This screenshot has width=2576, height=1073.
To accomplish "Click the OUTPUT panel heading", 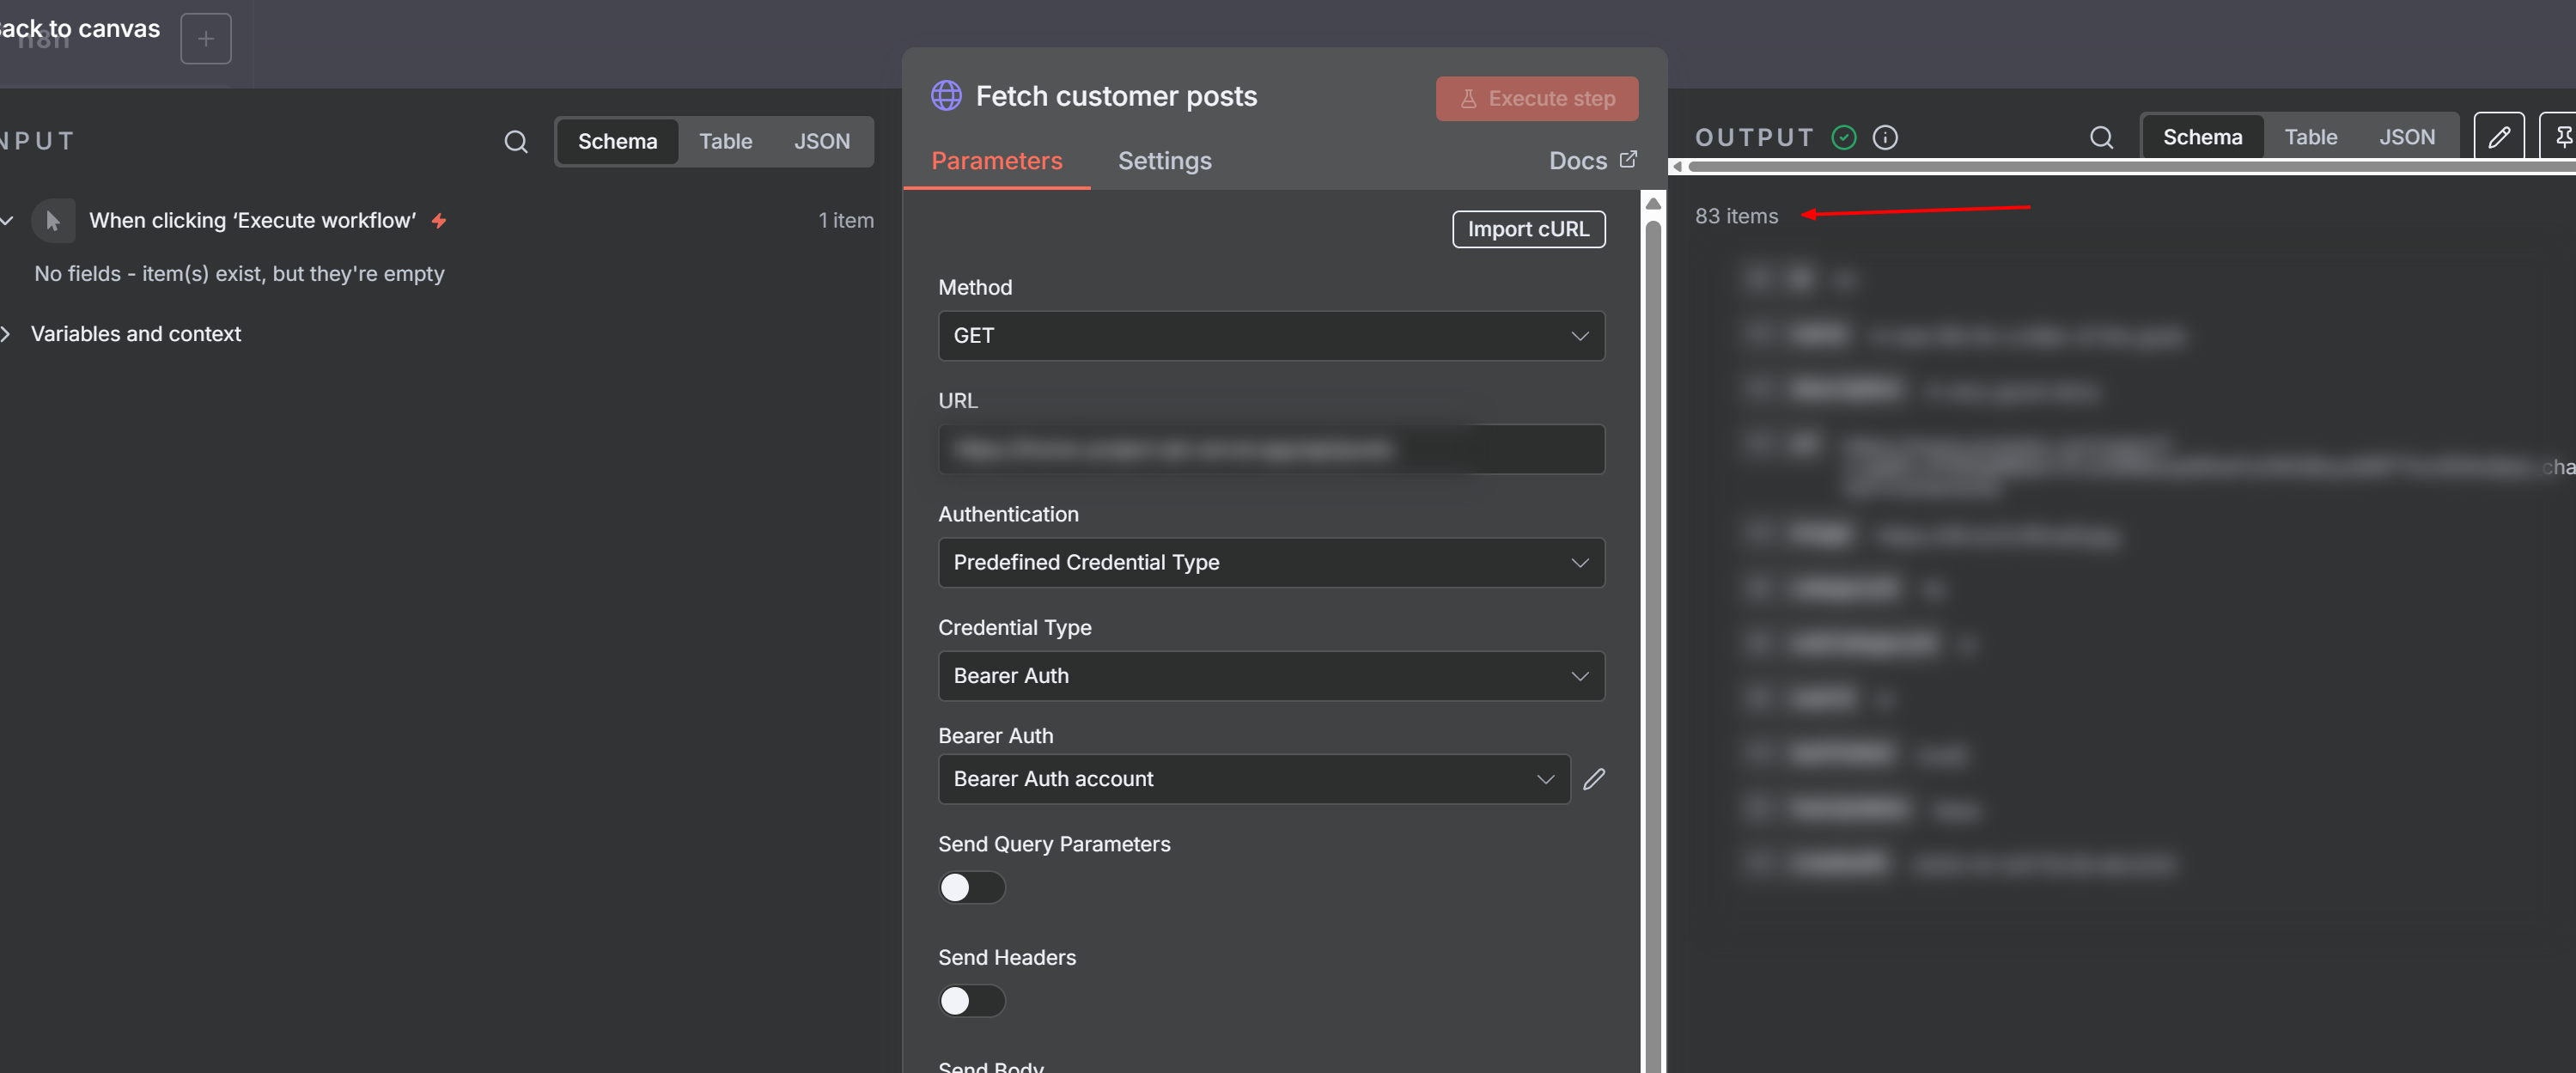I will point(1754,137).
